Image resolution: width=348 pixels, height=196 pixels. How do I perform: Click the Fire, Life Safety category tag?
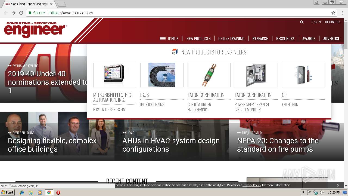[x=252, y=133]
